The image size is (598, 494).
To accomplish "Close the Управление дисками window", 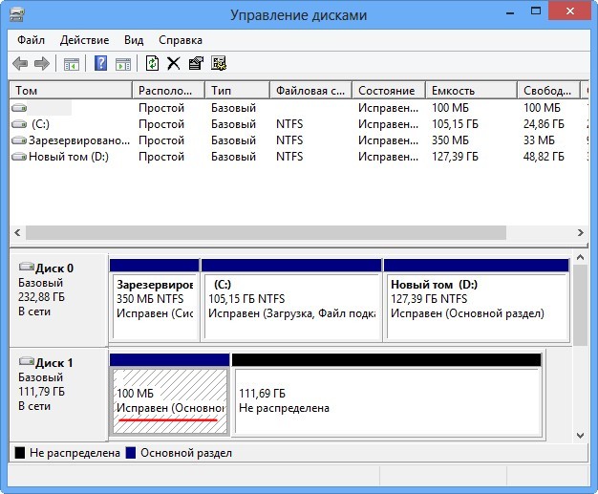I will [x=570, y=11].
